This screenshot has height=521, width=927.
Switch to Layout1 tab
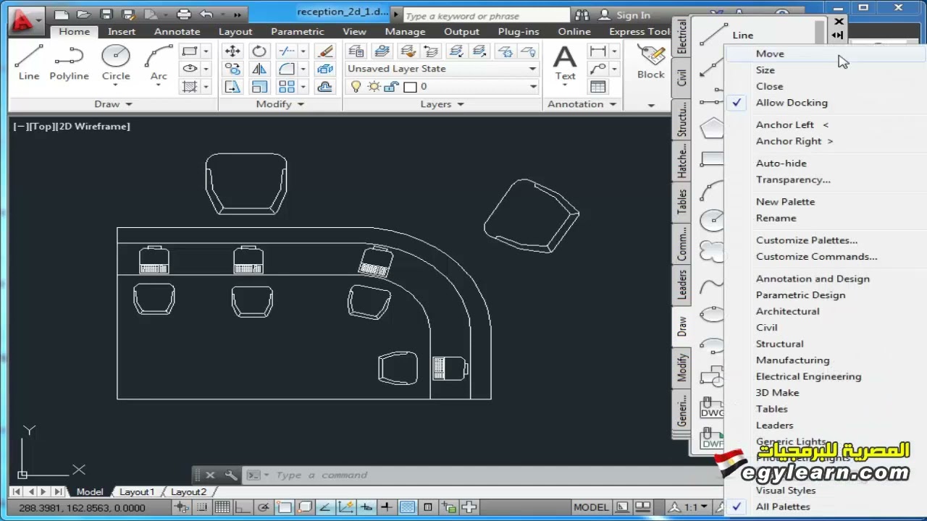137,492
